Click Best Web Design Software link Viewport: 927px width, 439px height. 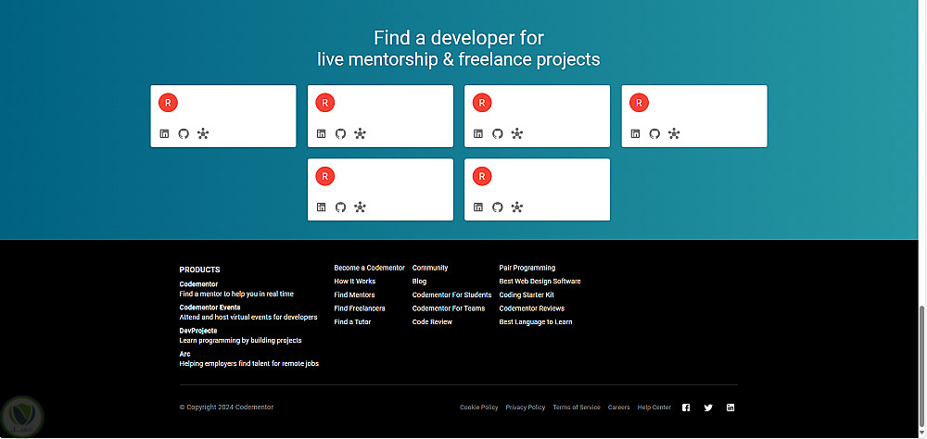pyautogui.click(x=540, y=282)
